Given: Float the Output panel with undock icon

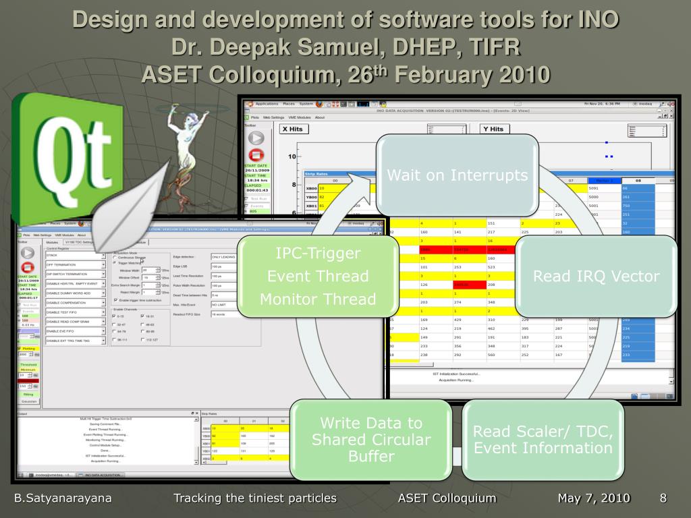Looking at the screenshot, I should tap(192, 413).
